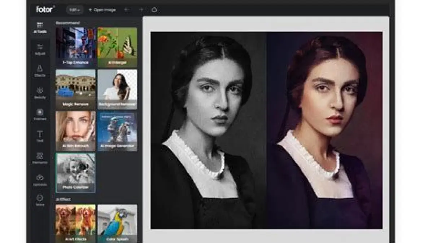Select the Magic Remove tool
Screen dimensions: 433x243
pyautogui.click(x=75, y=89)
